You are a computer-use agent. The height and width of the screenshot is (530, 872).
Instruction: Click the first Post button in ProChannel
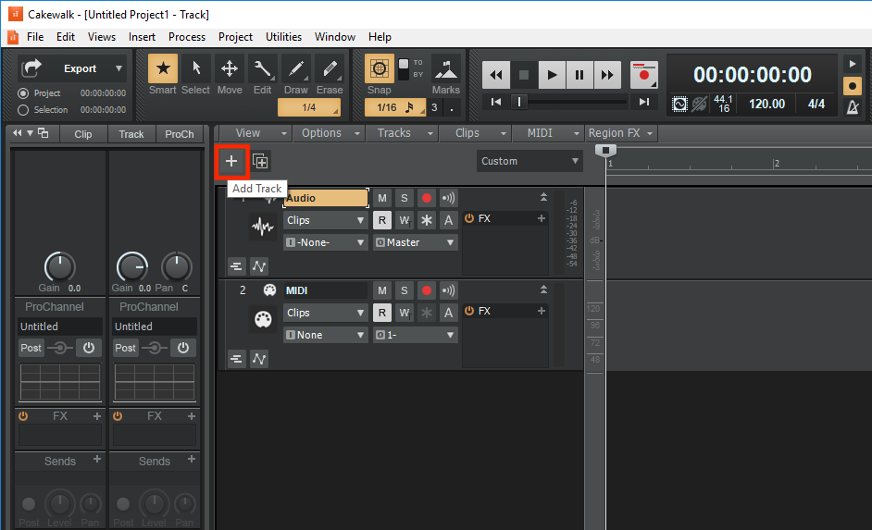click(x=31, y=348)
